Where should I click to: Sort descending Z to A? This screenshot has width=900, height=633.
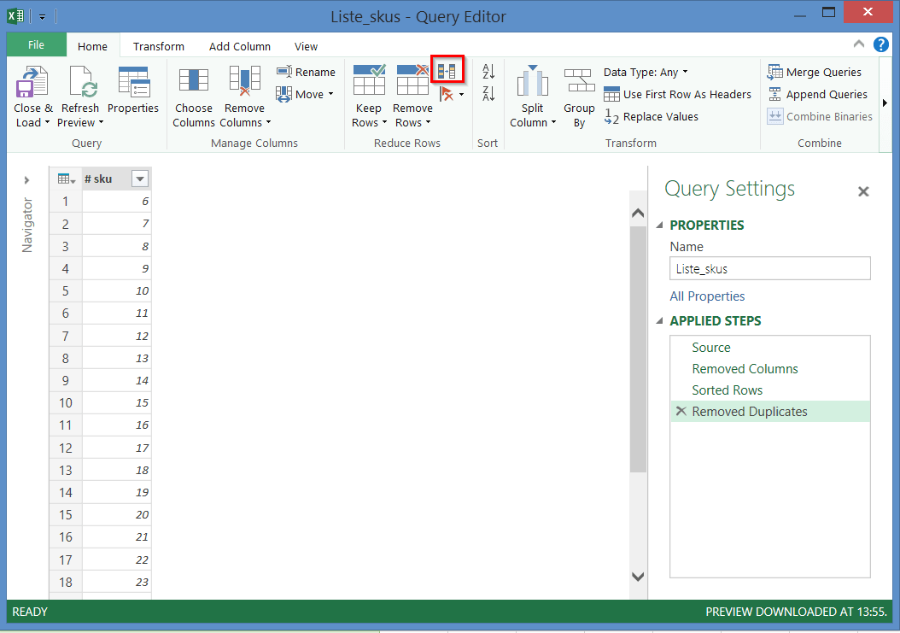tap(488, 94)
